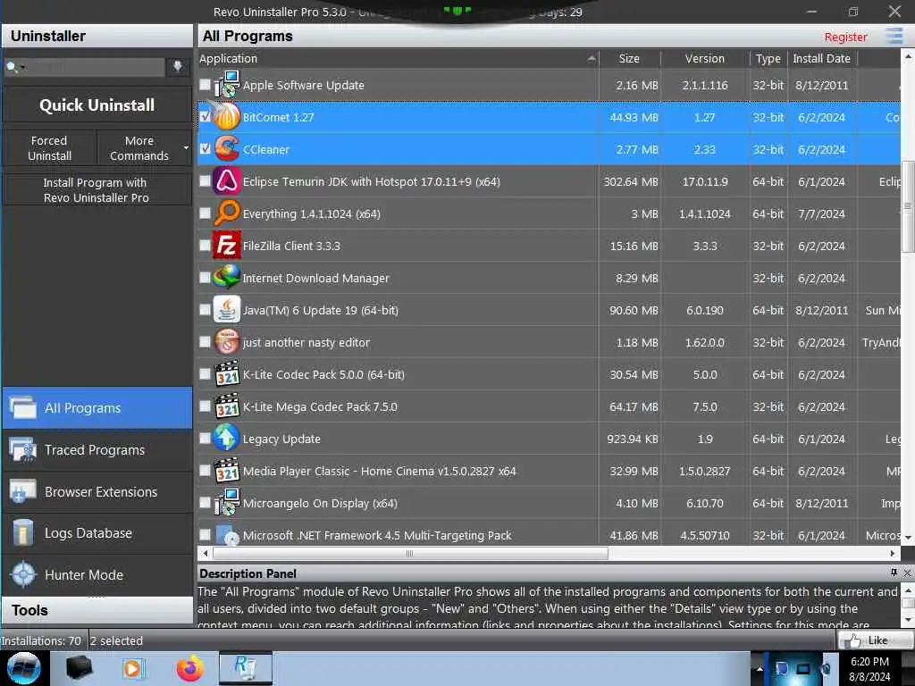Show hidden tray icons arrow
Screen dimensions: 915x686
(760, 668)
